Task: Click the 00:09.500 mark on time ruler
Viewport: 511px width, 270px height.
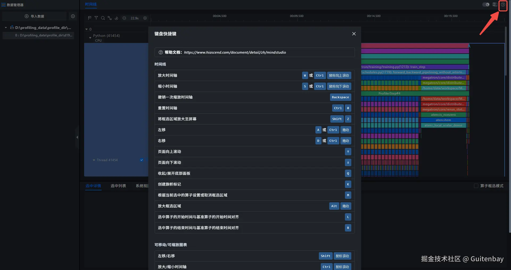Action: pos(297,16)
